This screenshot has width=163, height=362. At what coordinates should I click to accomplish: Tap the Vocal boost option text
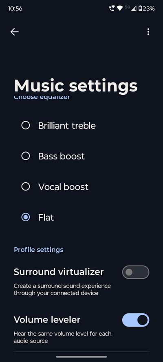point(63,187)
